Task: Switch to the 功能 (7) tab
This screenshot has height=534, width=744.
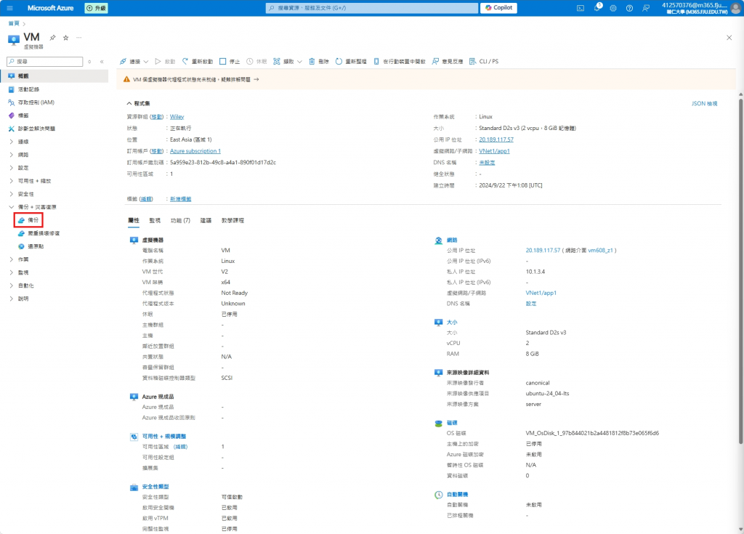Action: point(180,221)
